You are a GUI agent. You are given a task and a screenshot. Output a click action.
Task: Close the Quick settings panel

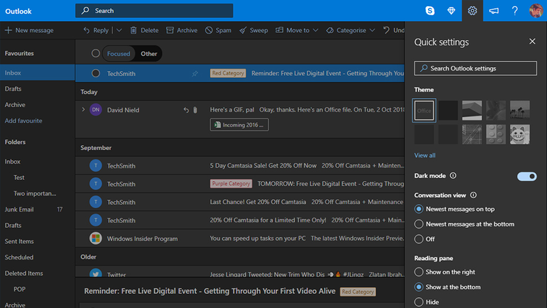pos(532,42)
